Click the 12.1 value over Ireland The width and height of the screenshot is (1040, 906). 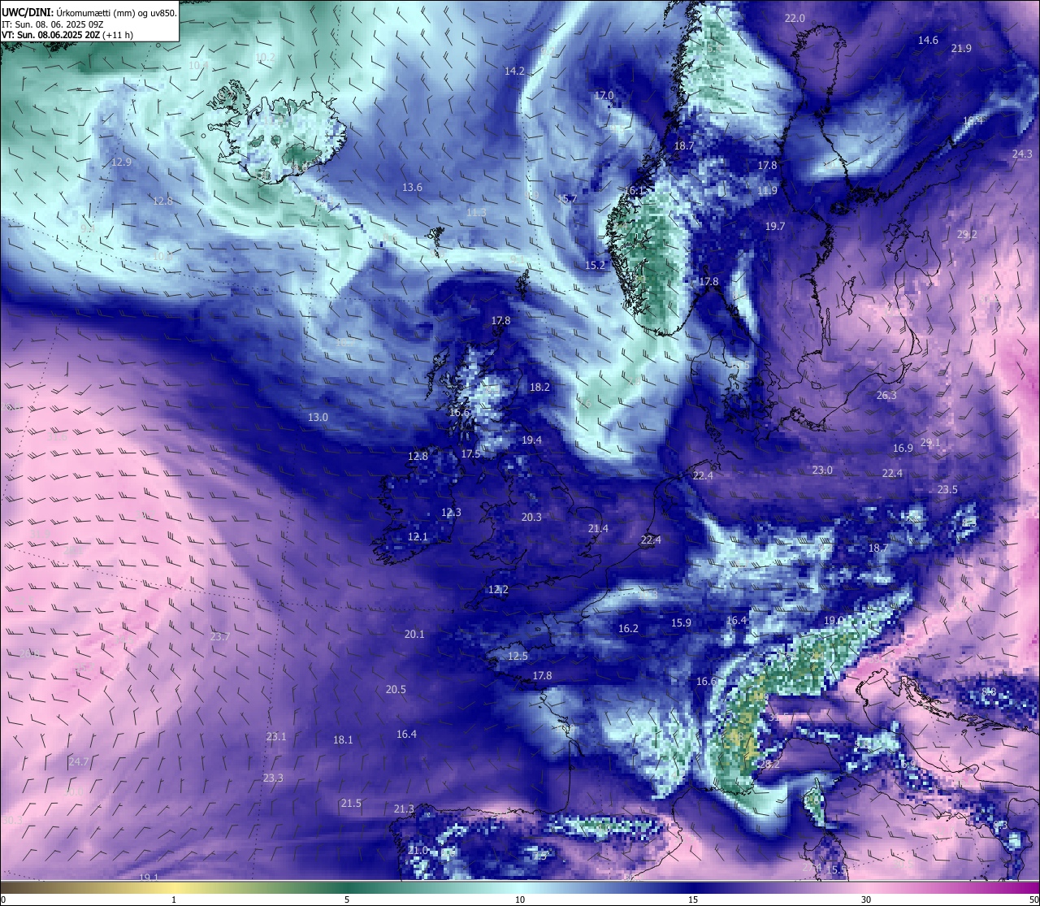[x=418, y=536]
